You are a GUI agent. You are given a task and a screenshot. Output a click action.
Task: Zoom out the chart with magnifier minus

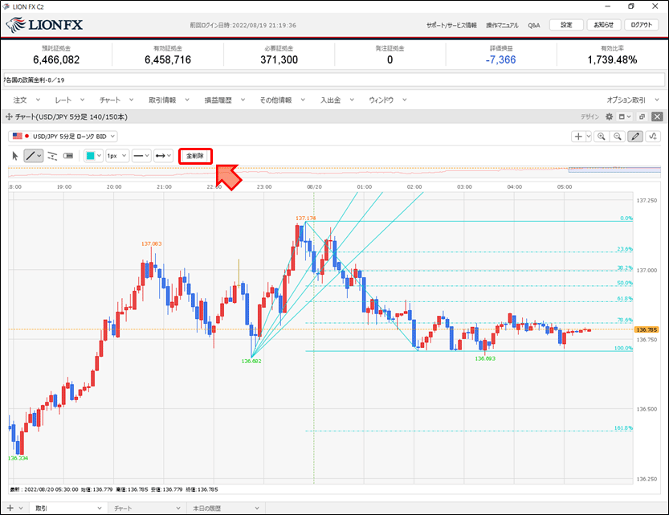pyautogui.click(x=618, y=137)
